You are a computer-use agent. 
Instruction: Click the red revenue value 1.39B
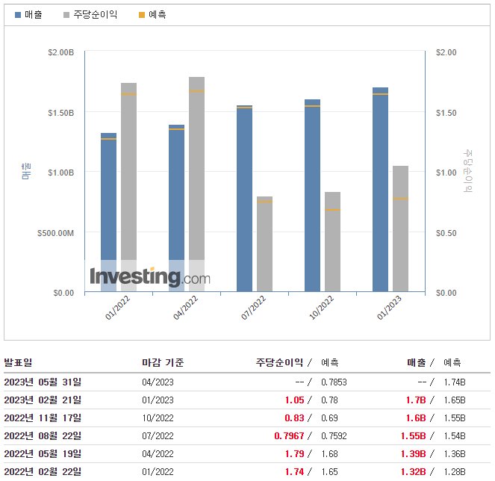[413, 454]
